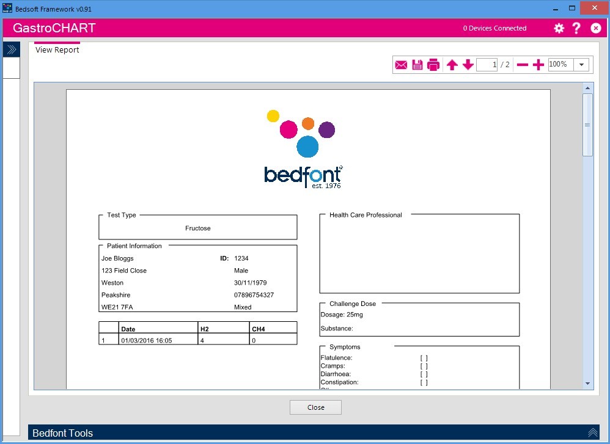Click the birth date '30/11/1979'
This screenshot has width=610, height=444.
click(x=250, y=283)
